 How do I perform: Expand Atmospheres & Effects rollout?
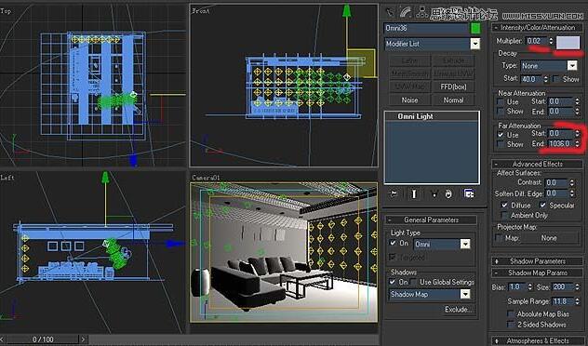point(538,340)
